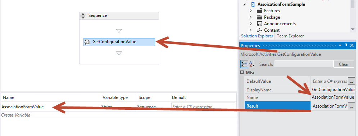
Task: Switch to the Solution Explorer tab
Action: (257, 36)
